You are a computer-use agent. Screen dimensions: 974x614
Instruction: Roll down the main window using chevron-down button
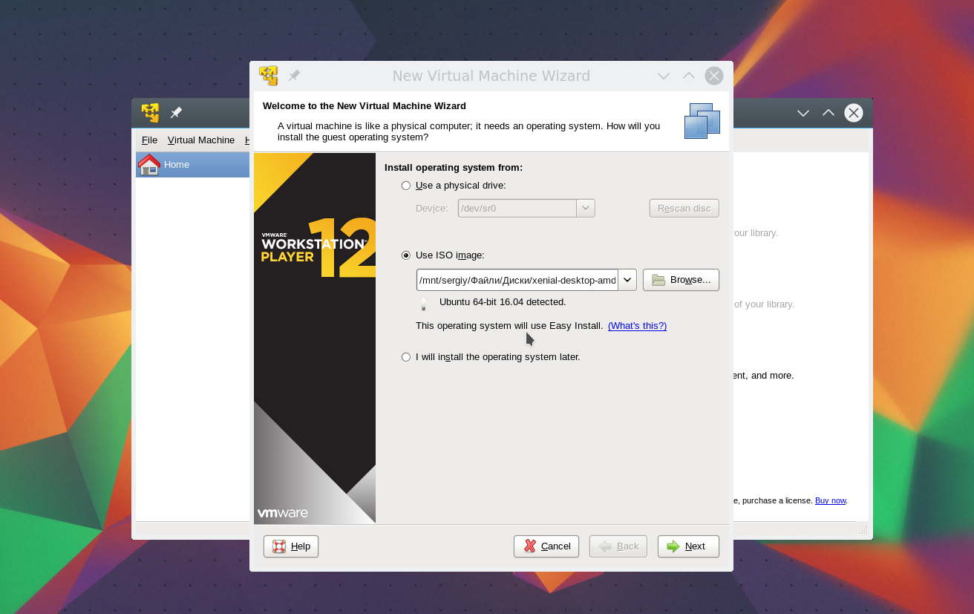click(803, 113)
